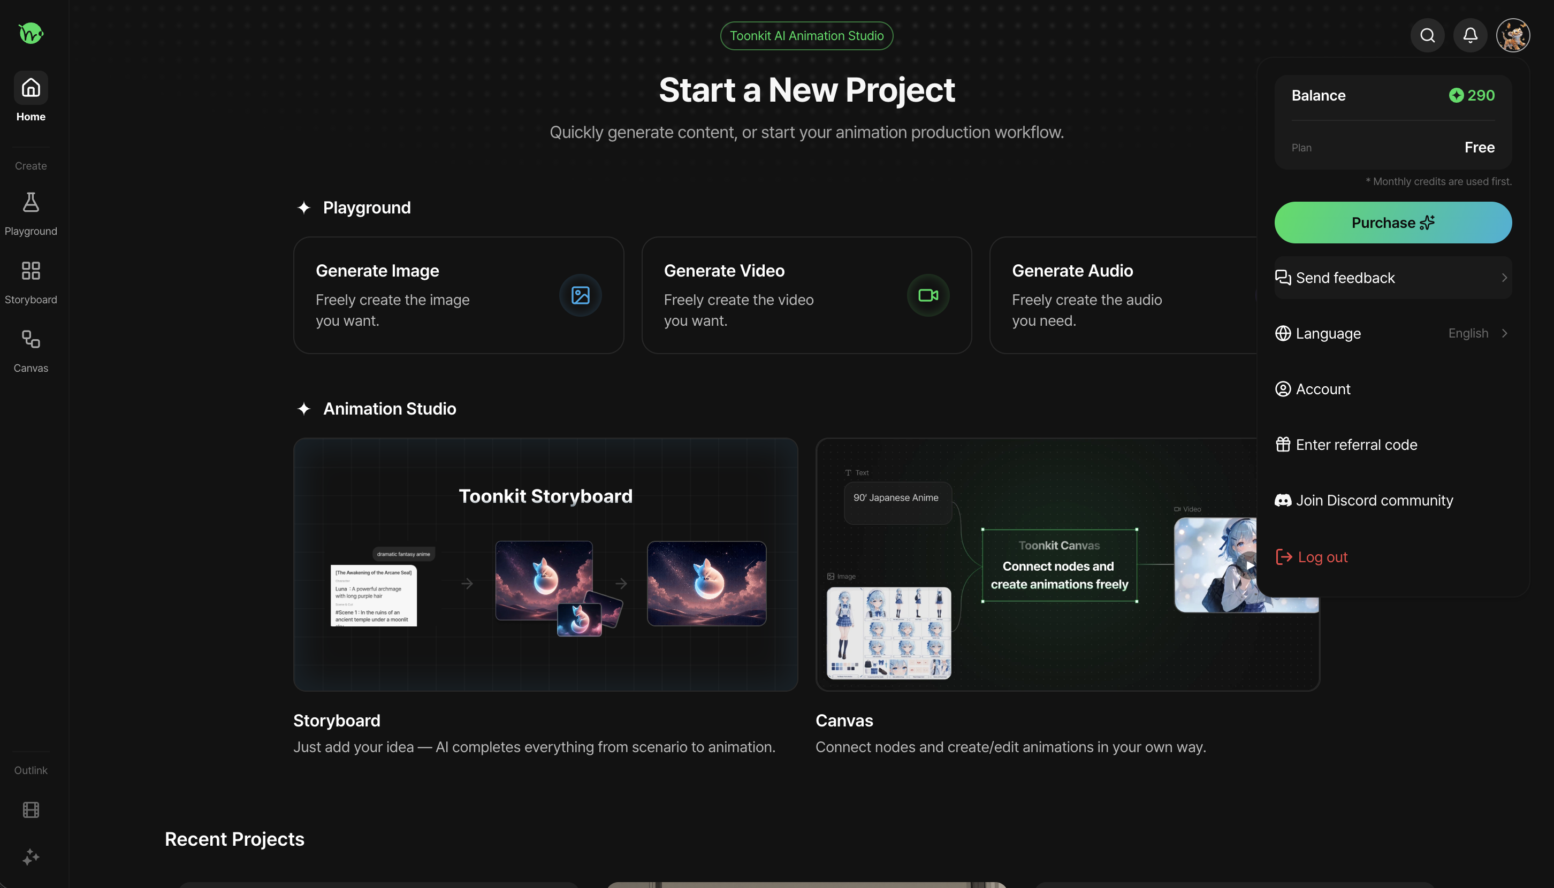Image resolution: width=1554 pixels, height=888 pixels.
Task: Click the Canvas title link below preview
Action: point(844,720)
